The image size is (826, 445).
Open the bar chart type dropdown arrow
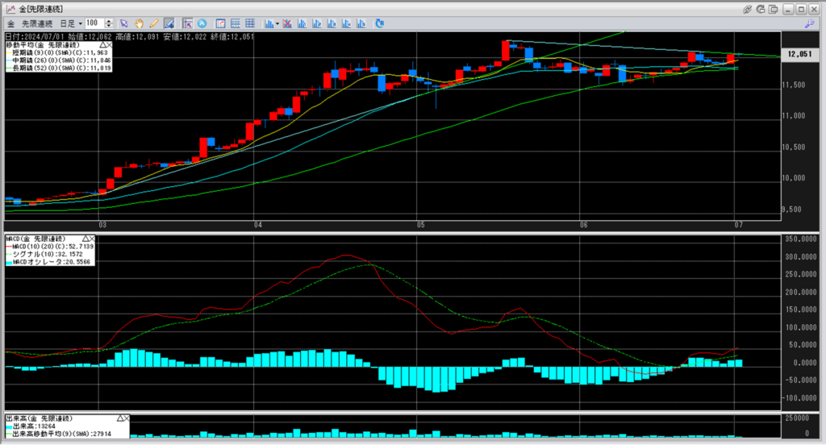(277, 23)
